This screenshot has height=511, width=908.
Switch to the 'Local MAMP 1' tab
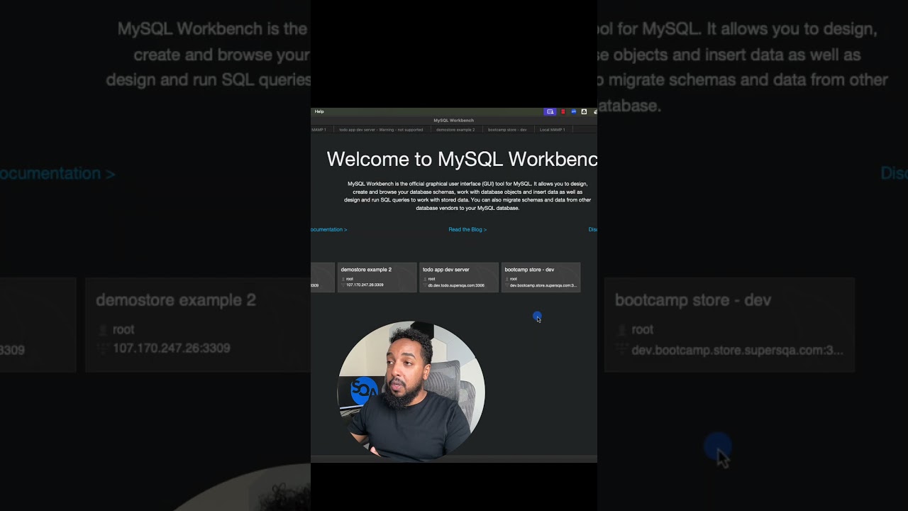tap(552, 130)
